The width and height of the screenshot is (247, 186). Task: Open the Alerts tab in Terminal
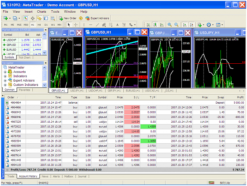57,177
